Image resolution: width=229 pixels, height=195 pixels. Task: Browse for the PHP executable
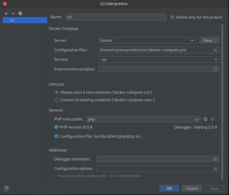tap(197, 119)
